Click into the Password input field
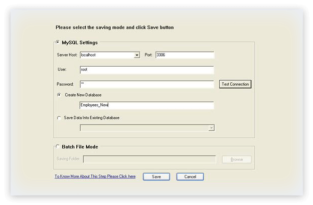This screenshot has width=313, height=205. pyautogui.click(x=146, y=84)
